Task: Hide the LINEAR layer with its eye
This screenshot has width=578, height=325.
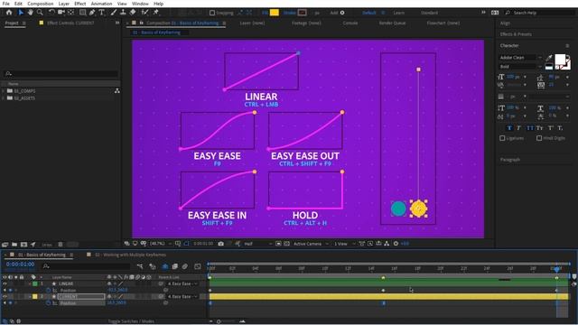Action: click(x=5, y=283)
